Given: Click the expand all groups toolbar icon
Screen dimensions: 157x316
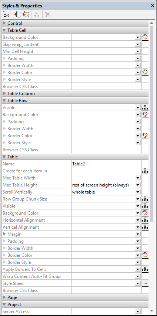Looking at the screenshot, I should tap(17, 15).
